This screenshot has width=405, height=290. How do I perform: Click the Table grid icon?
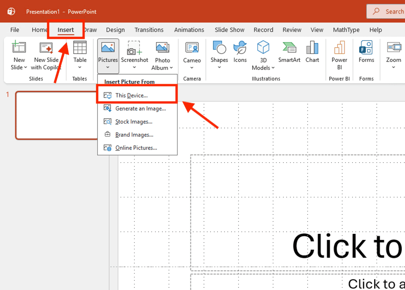coord(80,48)
